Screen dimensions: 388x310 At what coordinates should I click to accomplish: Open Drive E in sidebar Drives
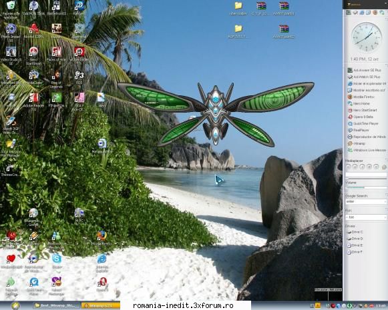pos(355,245)
